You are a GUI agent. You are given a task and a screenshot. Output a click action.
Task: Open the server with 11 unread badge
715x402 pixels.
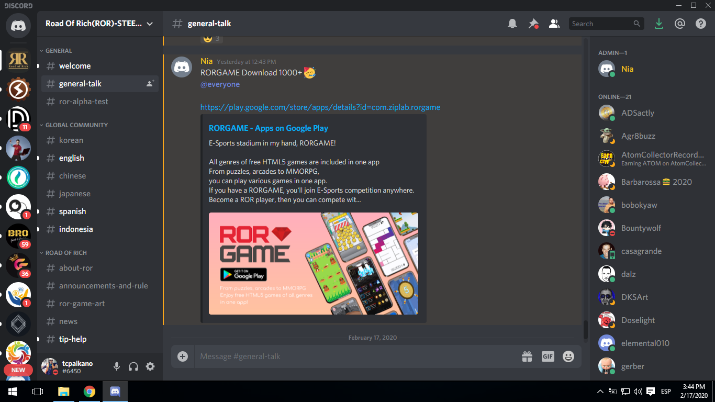[x=18, y=119]
